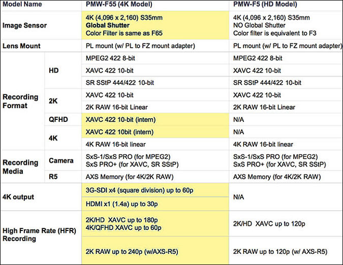Image resolution: width=343 pixels, height=265 pixels.
Task: Click '2K RAW up to 120p (w/ AXS-R5)'
Action: point(280,252)
